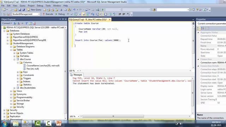226x127 pixels.
Task: Start the Debug command in the SQL toolbar
Action: pos(60,14)
